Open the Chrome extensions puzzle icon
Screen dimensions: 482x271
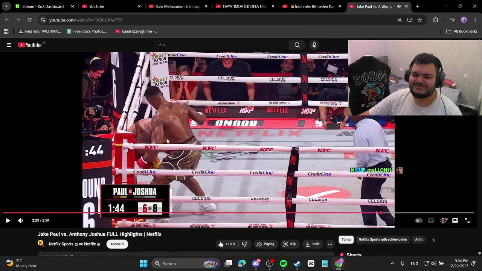[x=436, y=20]
